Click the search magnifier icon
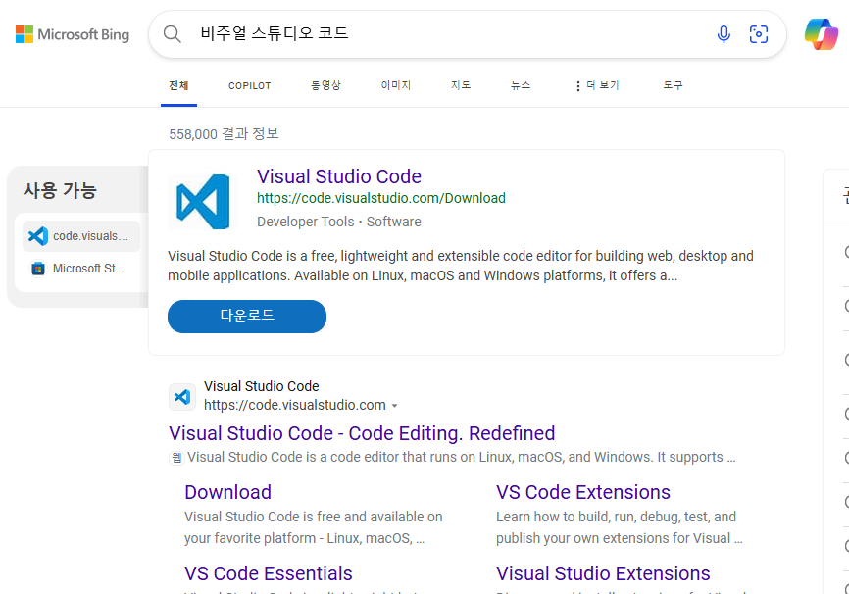 173,34
